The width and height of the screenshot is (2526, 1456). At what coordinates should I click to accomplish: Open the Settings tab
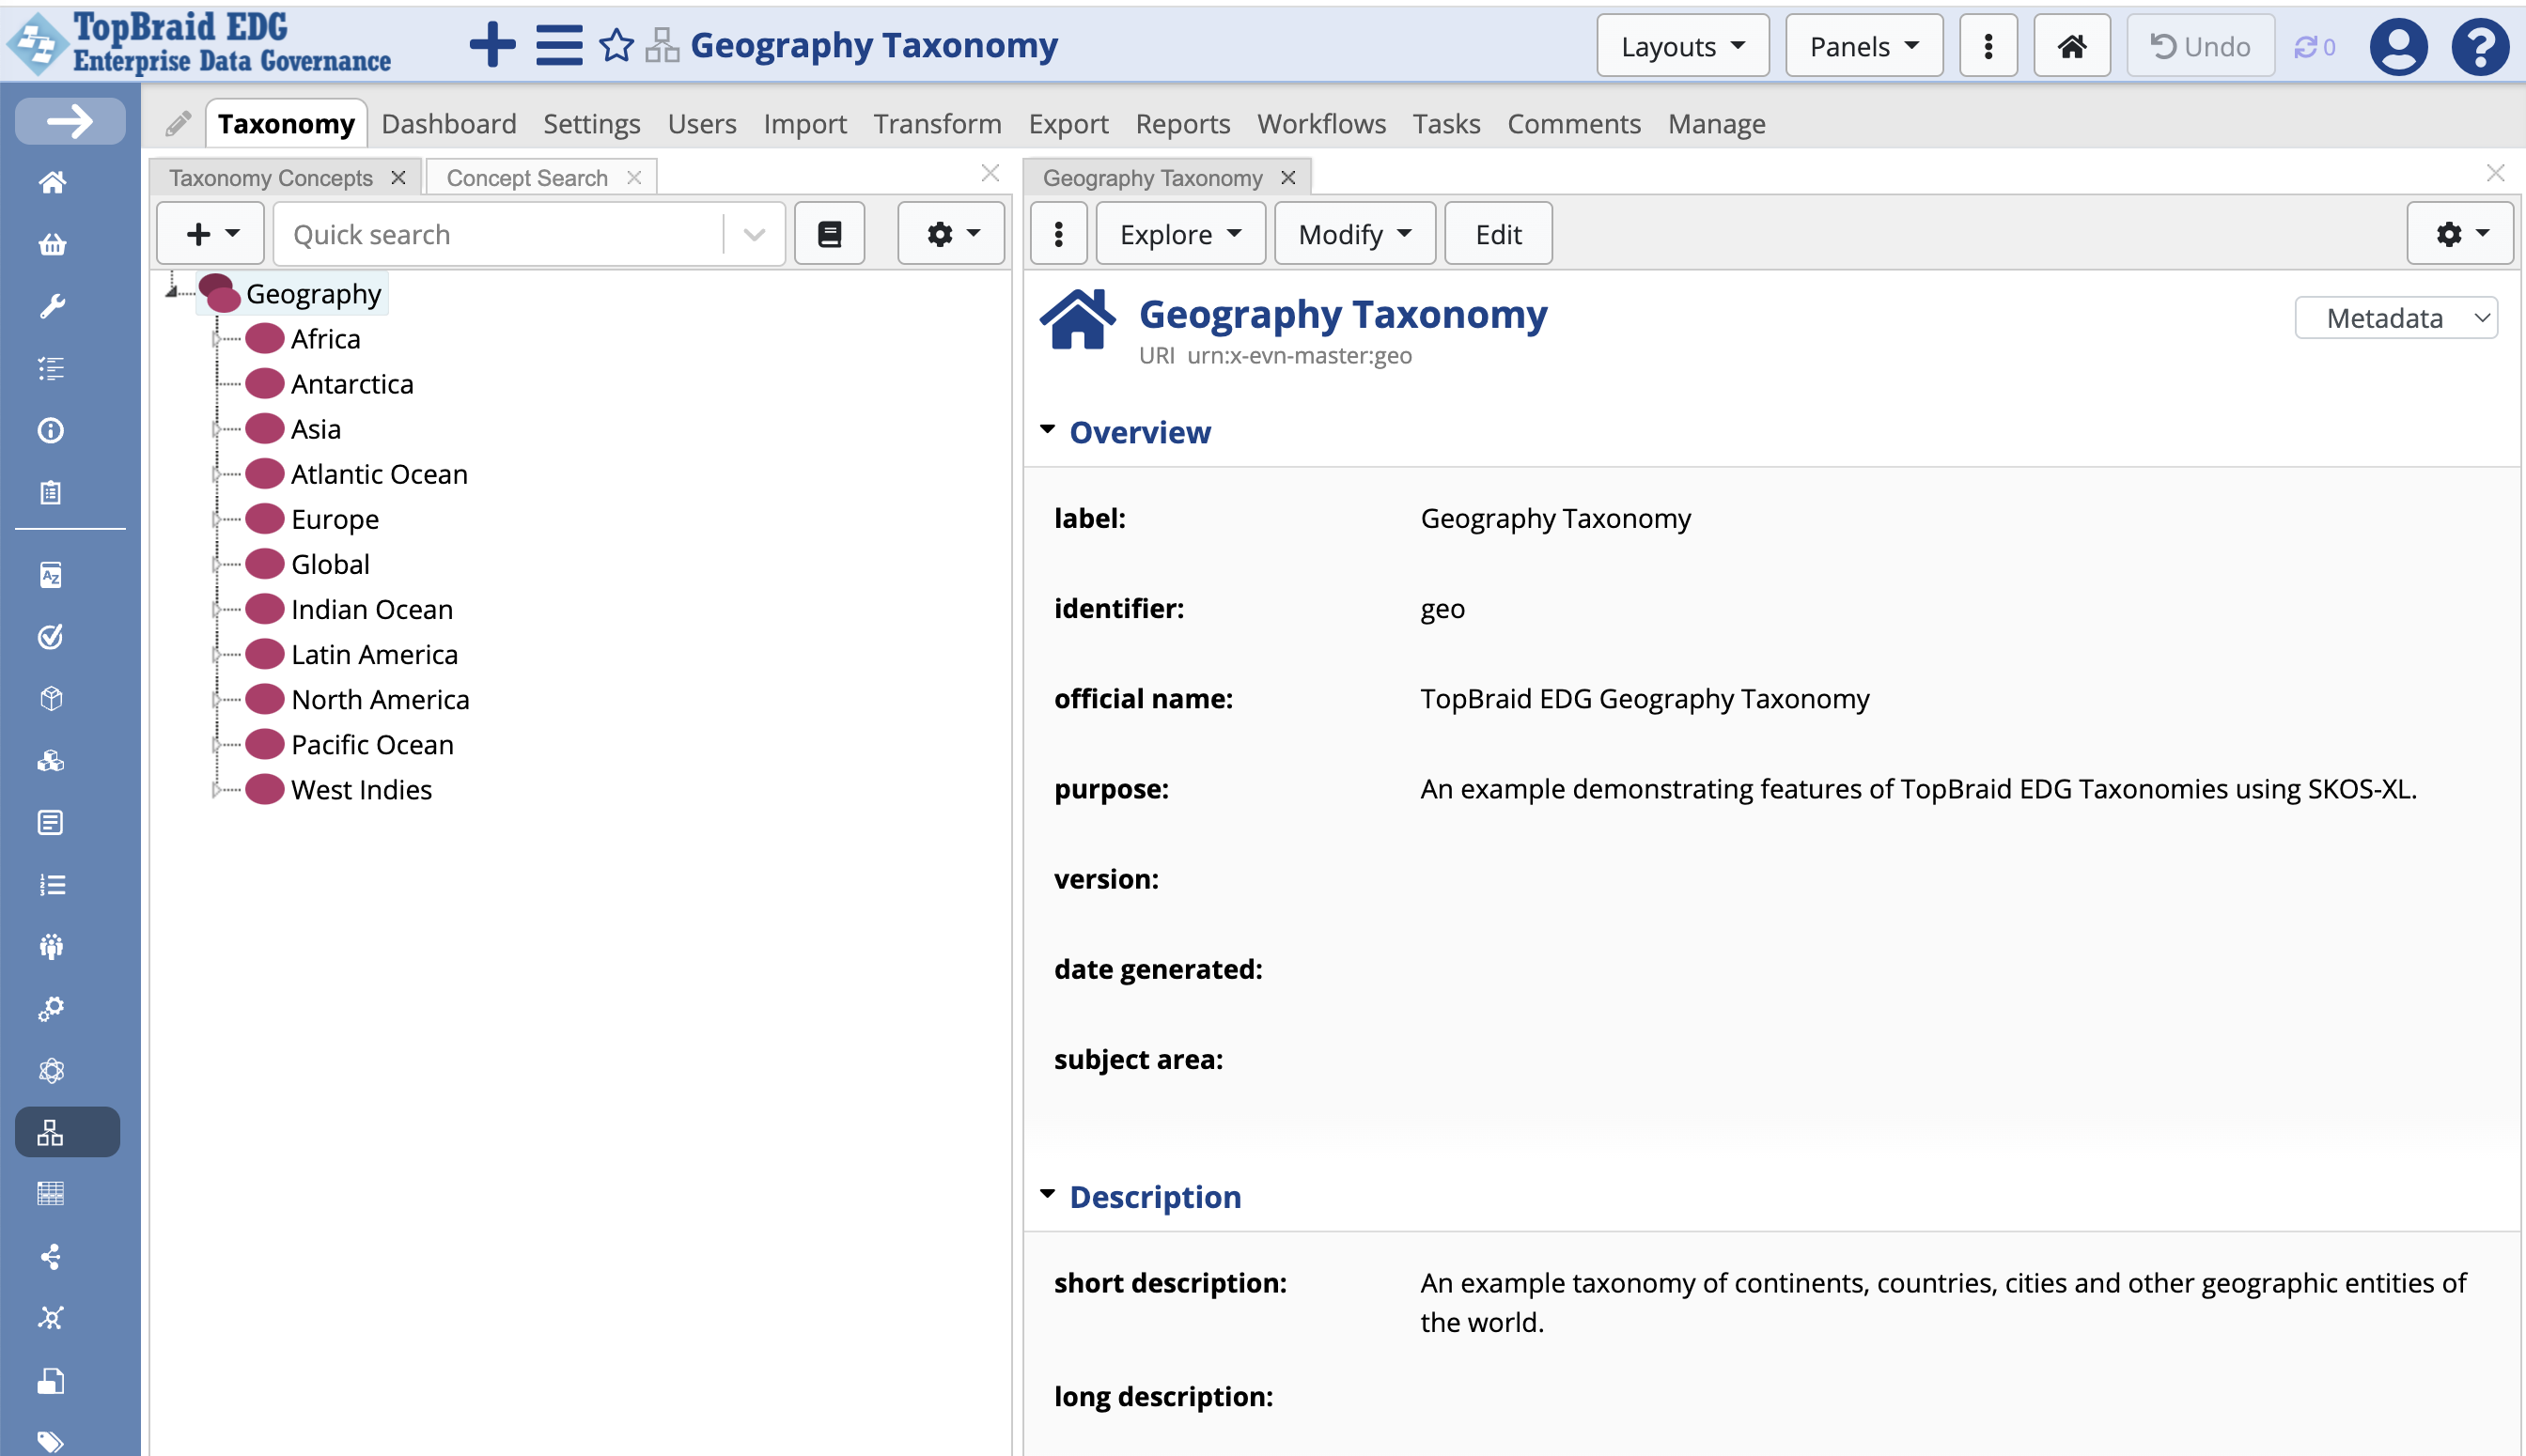591,124
